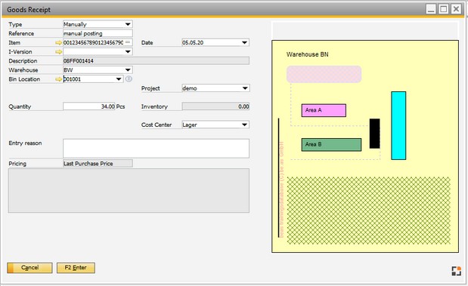
Task: Click the Entry reason text box
Action: [156, 149]
